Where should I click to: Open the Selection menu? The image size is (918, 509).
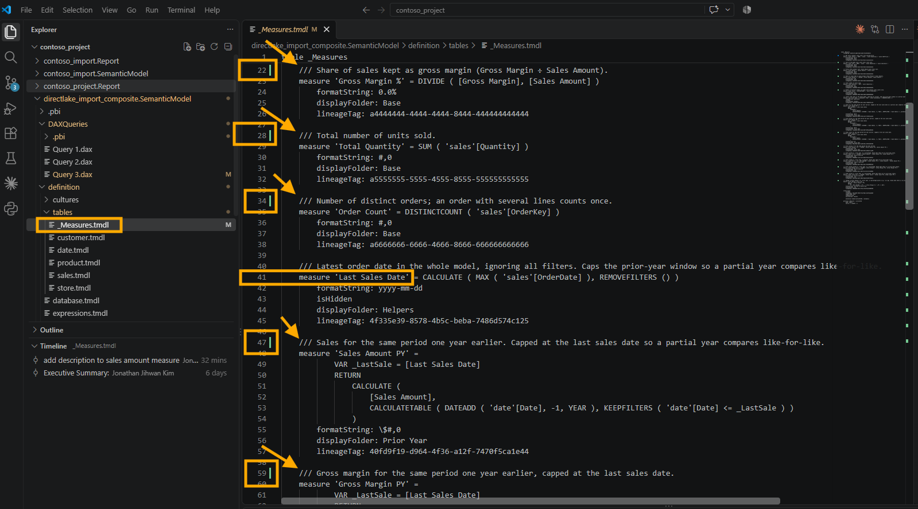[x=78, y=10]
